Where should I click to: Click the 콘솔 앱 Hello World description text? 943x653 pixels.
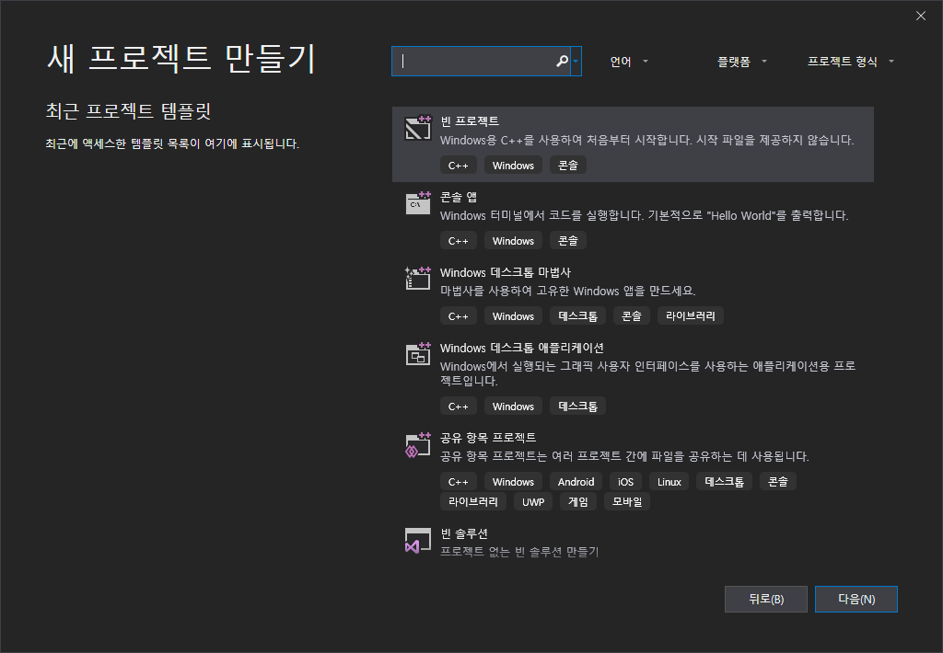tap(644, 215)
